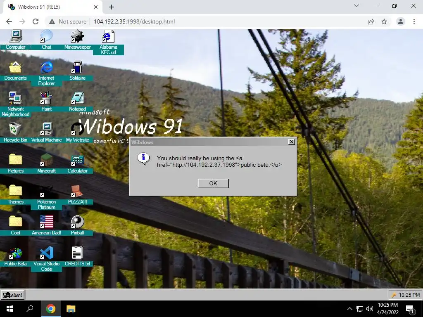Click OK in the Wibdows dialog
This screenshot has width=423, height=317.
pos(213,183)
